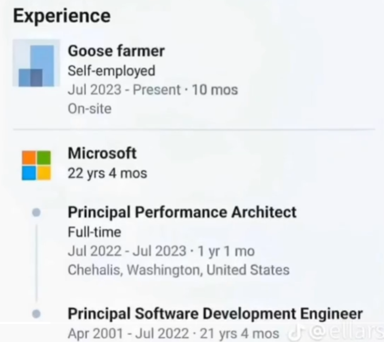Open the Goose farmer position title
The image size is (384, 342).
point(116,51)
